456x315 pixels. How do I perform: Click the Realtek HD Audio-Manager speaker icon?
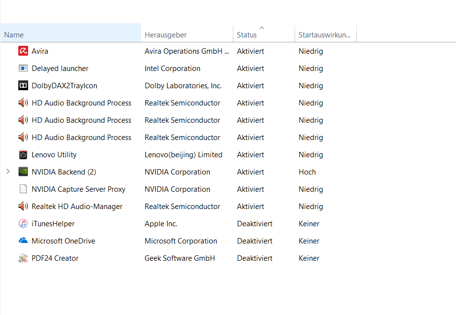coord(23,206)
